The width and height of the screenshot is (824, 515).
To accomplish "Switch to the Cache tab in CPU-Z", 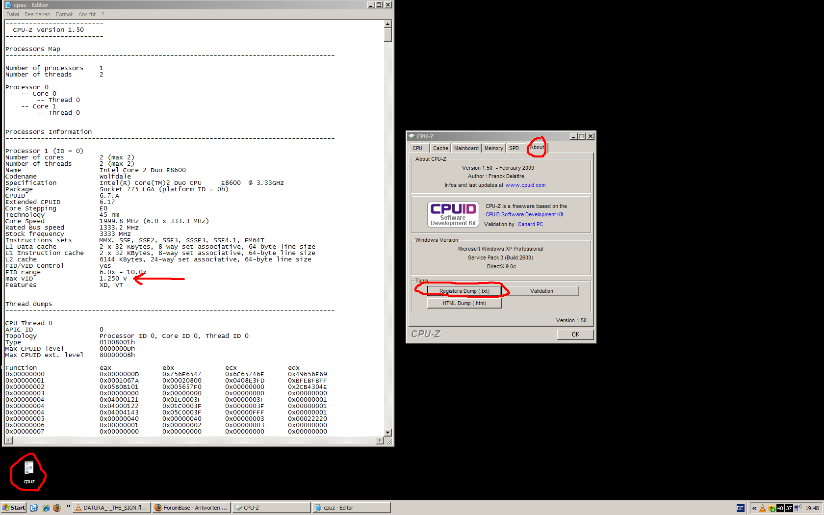I will [x=440, y=148].
